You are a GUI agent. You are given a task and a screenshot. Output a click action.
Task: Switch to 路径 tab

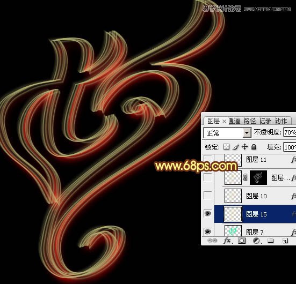[250, 121]
